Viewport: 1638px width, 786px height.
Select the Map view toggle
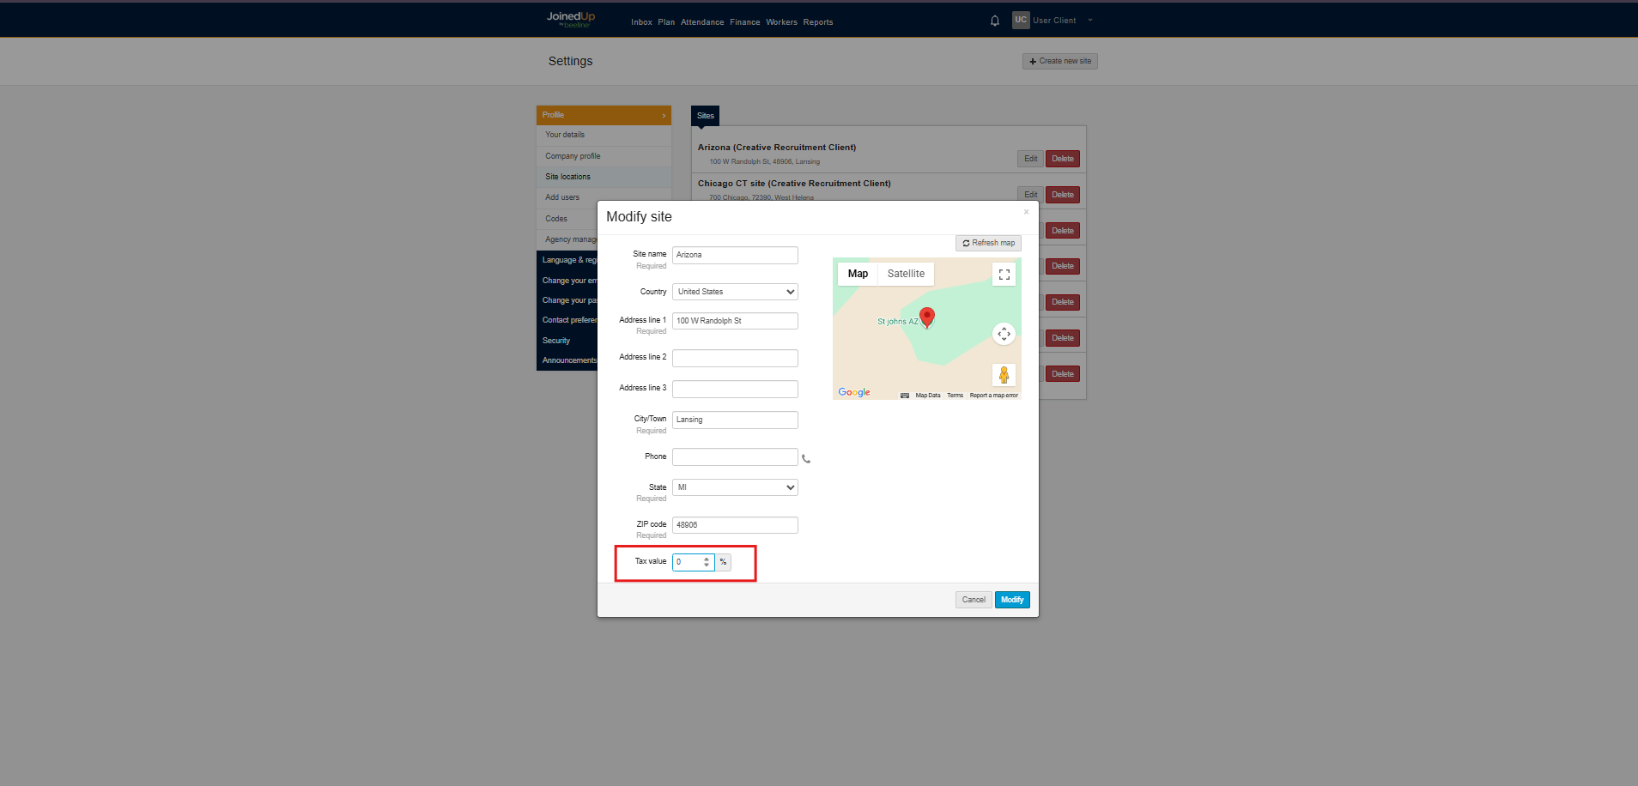857,274
